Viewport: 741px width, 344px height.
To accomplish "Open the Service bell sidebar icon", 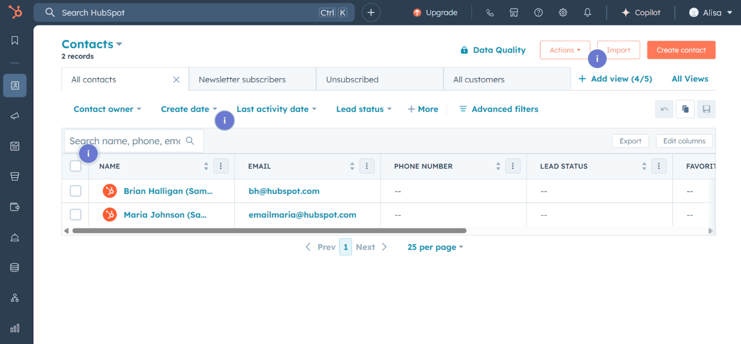I will click(15, 237).
